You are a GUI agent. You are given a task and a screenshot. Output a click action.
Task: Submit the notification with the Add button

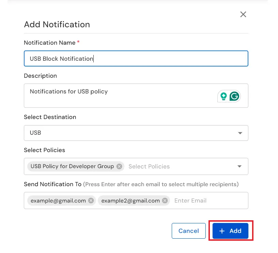tap(230, 231)
